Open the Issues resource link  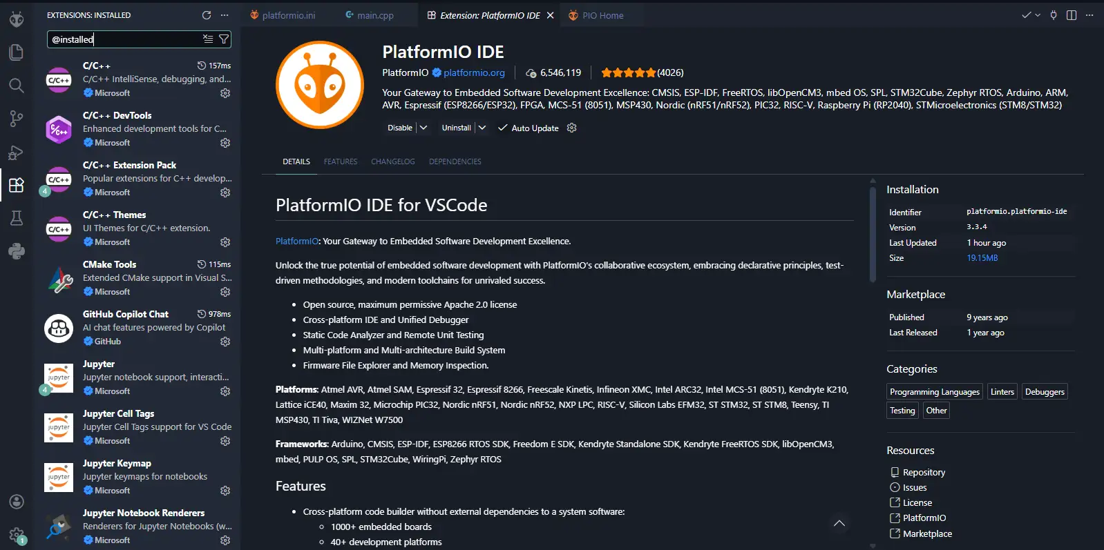click(915, 488)
